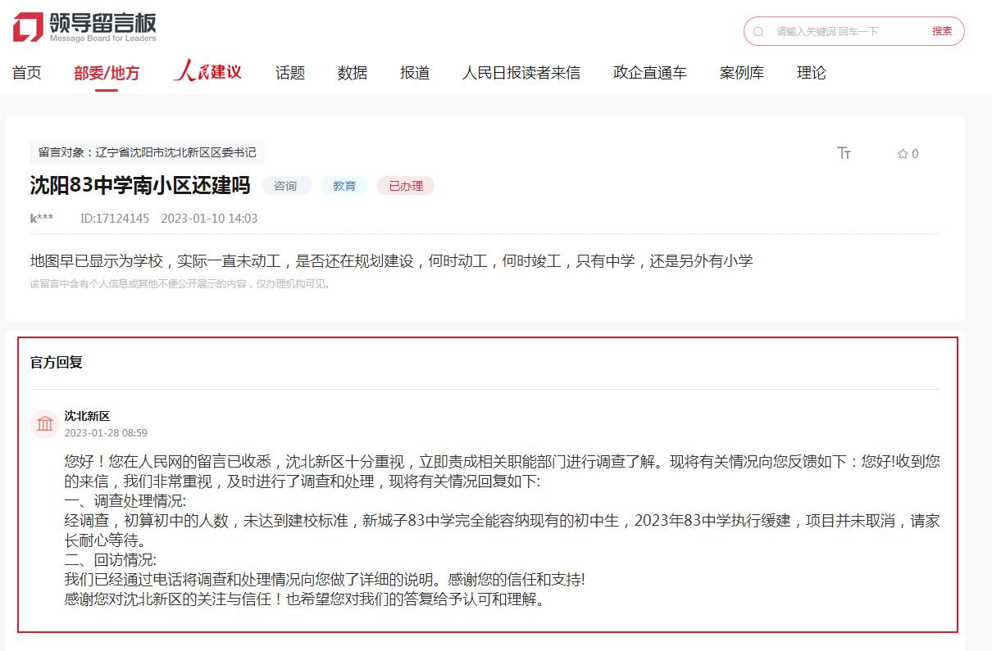Click the 已办理 status tag
This screenshot has height=651, width=992.
tap(405, 186)
